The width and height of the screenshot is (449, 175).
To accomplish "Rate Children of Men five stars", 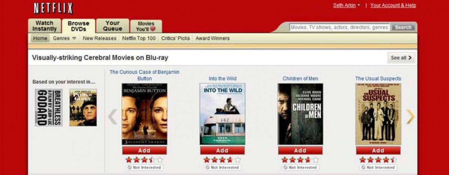I will pos(316,160).
